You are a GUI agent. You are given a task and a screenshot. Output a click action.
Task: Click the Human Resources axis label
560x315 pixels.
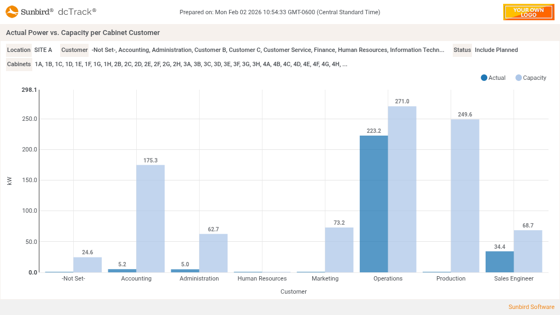pos(262,278)
